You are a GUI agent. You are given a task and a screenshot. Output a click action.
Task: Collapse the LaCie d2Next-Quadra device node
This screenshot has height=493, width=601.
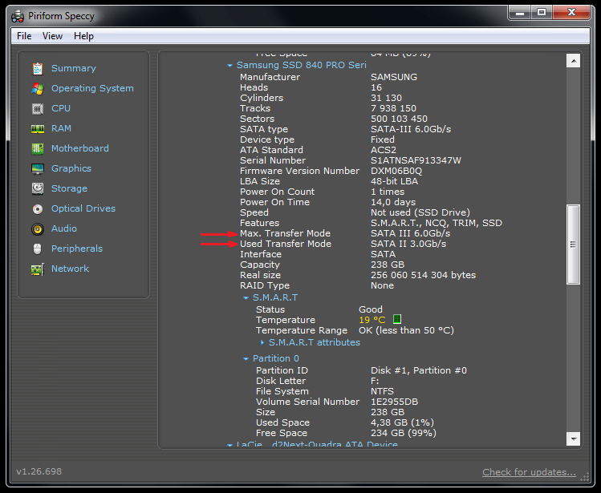[x=229, y=445]
